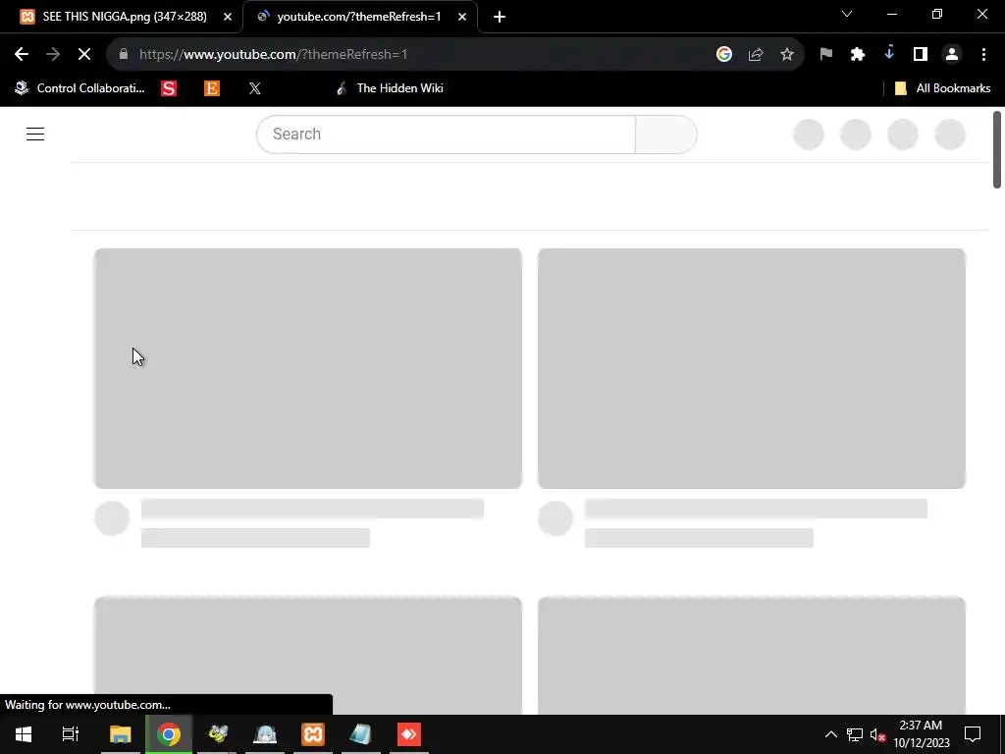The image size is (1005, 754).
Task: Open the X bookmark
Action: 254,88
